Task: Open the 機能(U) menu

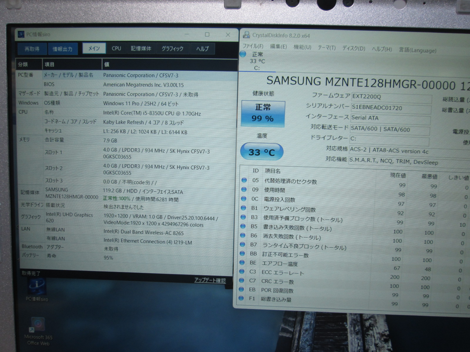Action: [x=302, y=47]
